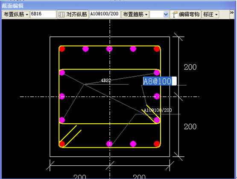Select the bottom-right red corner rebar
The width and height of the screenshot is (237, 179).
(x=157, y=144)
